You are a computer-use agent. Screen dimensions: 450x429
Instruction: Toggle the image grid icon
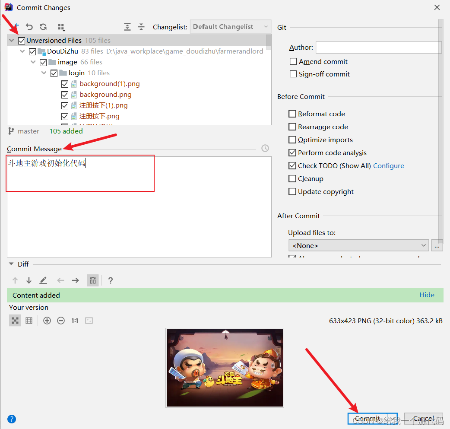point(29,321)
